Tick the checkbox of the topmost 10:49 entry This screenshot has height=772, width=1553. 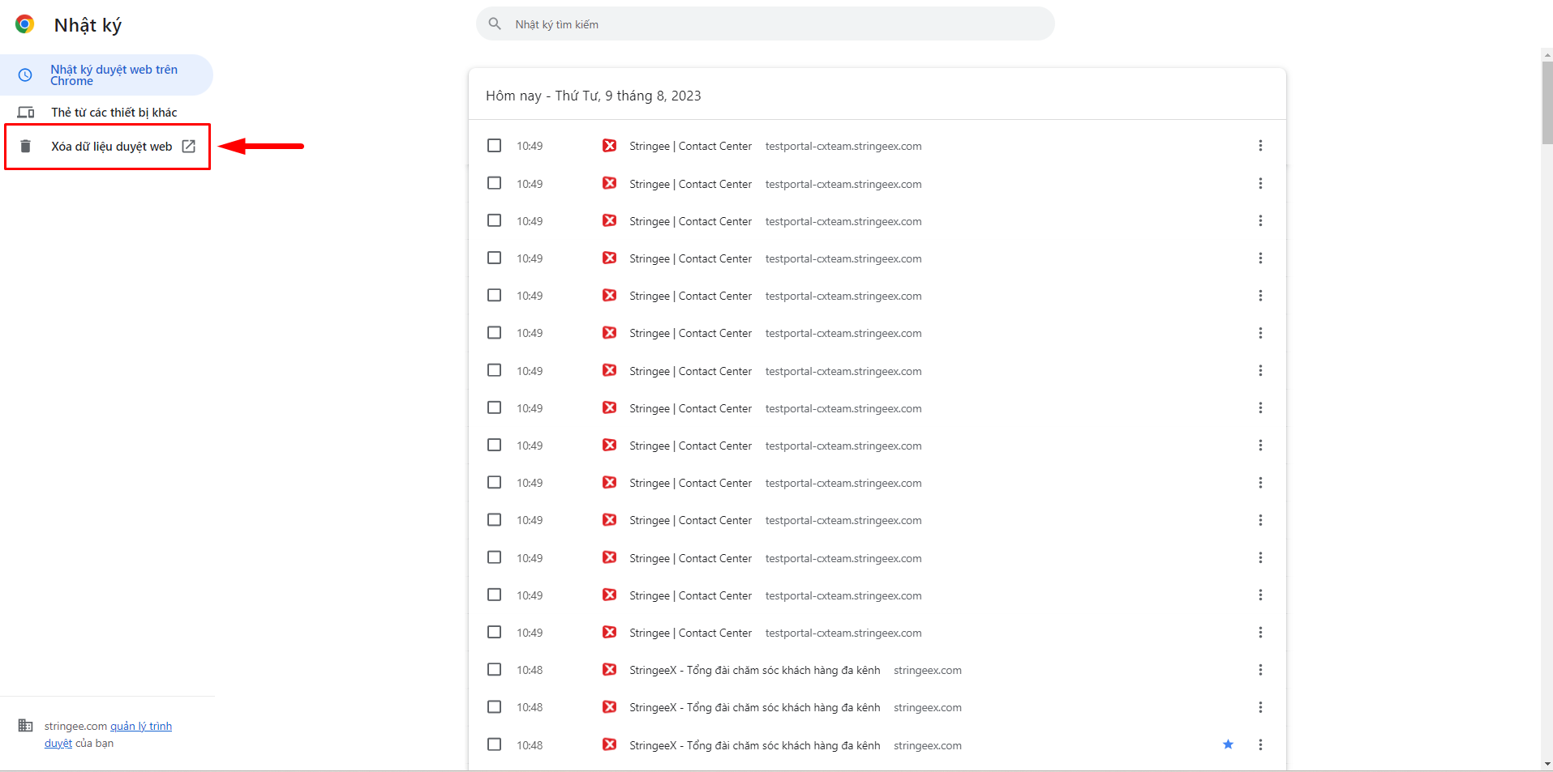(494, 146)
